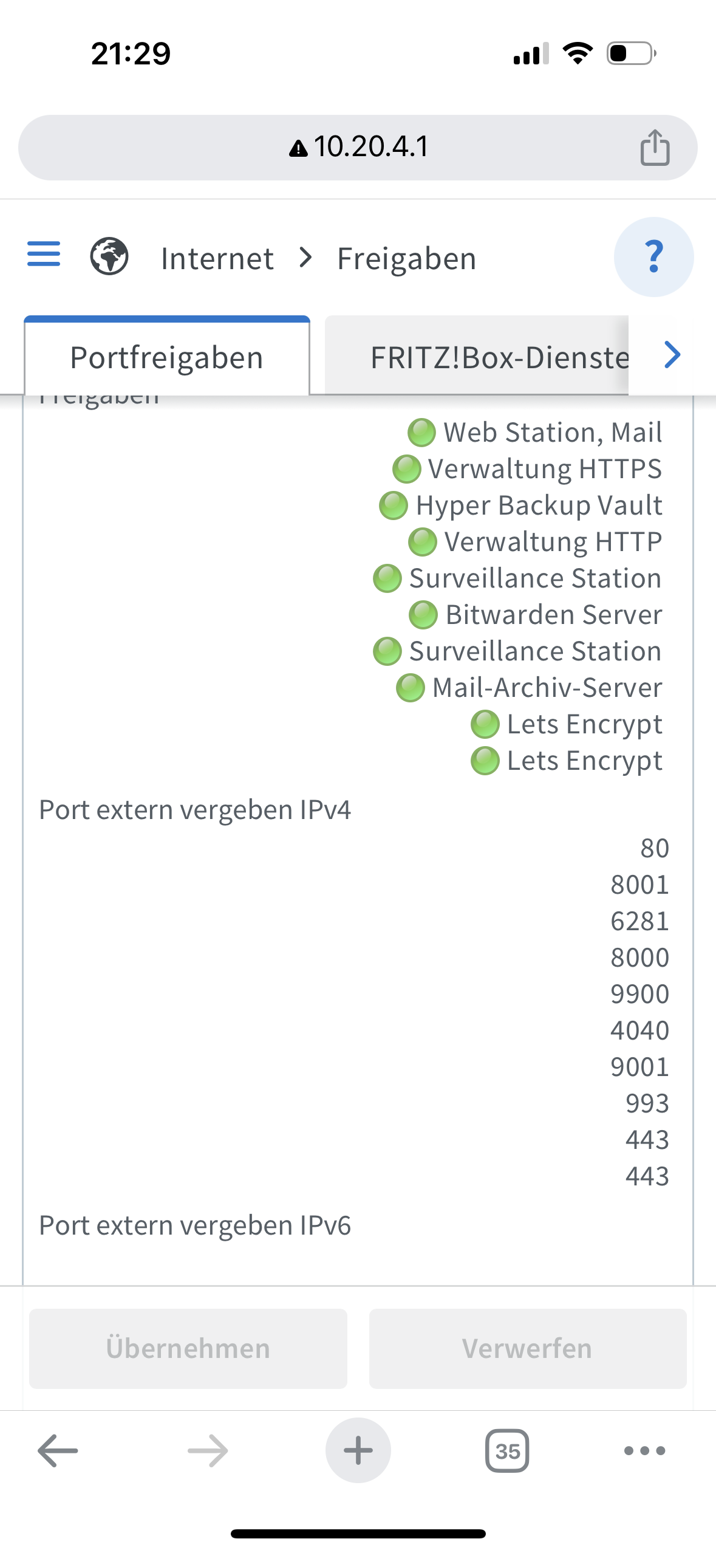Go back with browser back arrow

[x=58, y=1451]
